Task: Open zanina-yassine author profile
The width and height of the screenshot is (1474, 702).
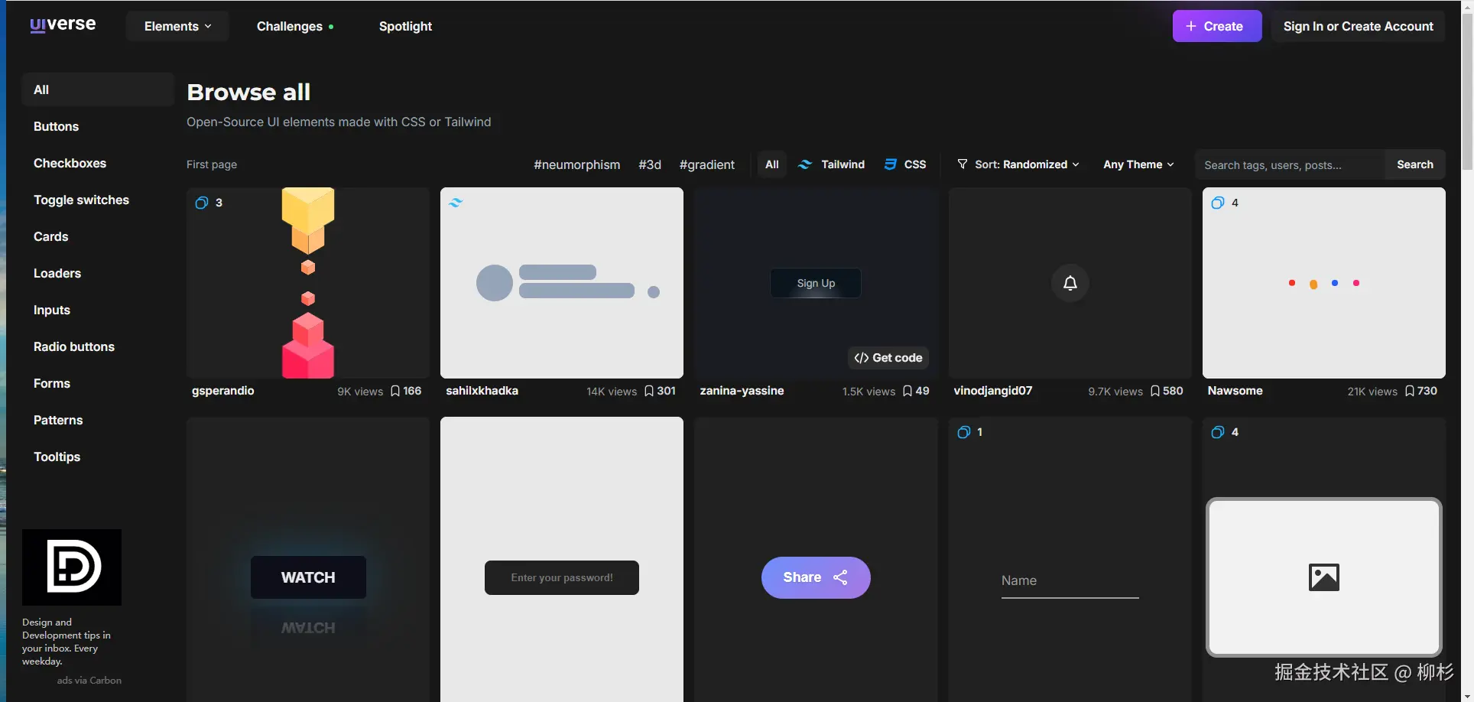Action: tap(742, 391)
